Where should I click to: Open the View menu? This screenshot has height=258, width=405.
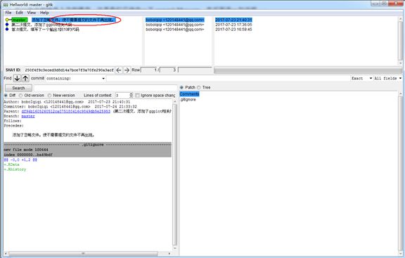point(32,13)
